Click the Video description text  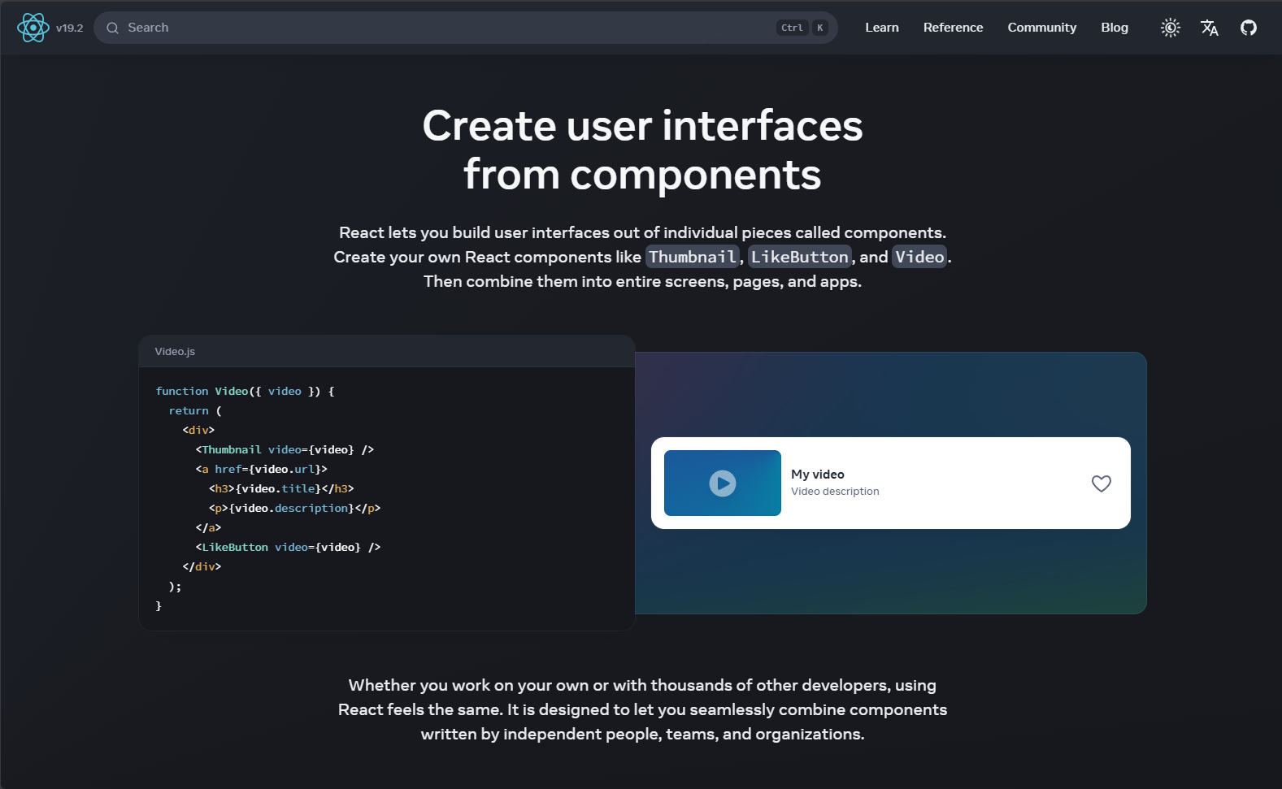835,492
